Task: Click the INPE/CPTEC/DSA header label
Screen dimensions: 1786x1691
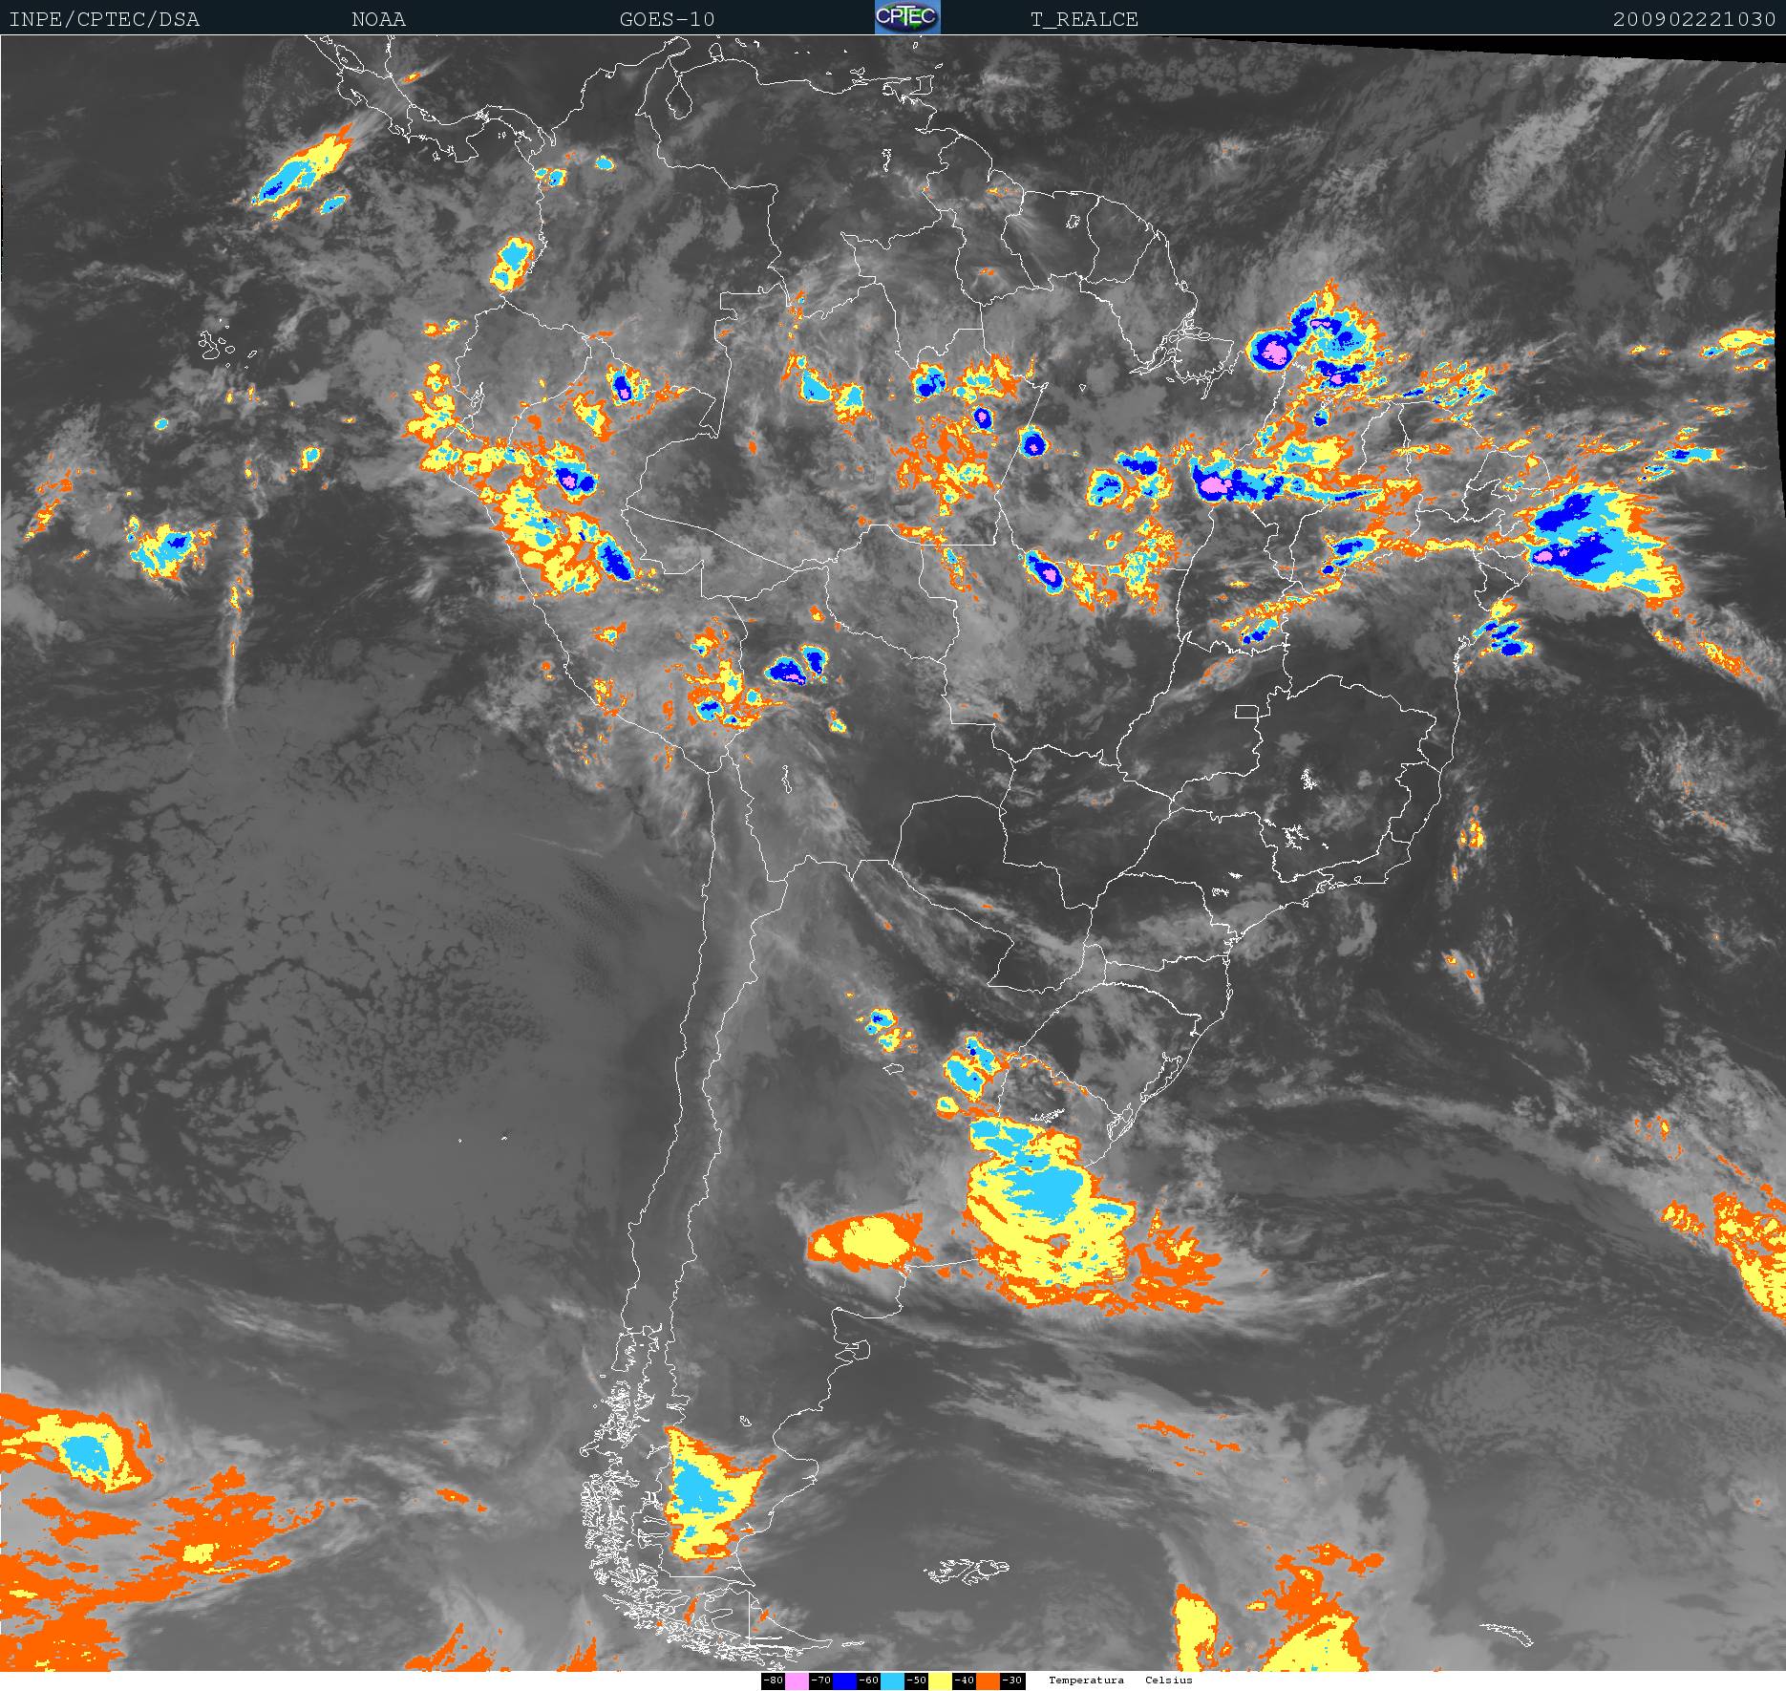Action: (x=104, y=19)
